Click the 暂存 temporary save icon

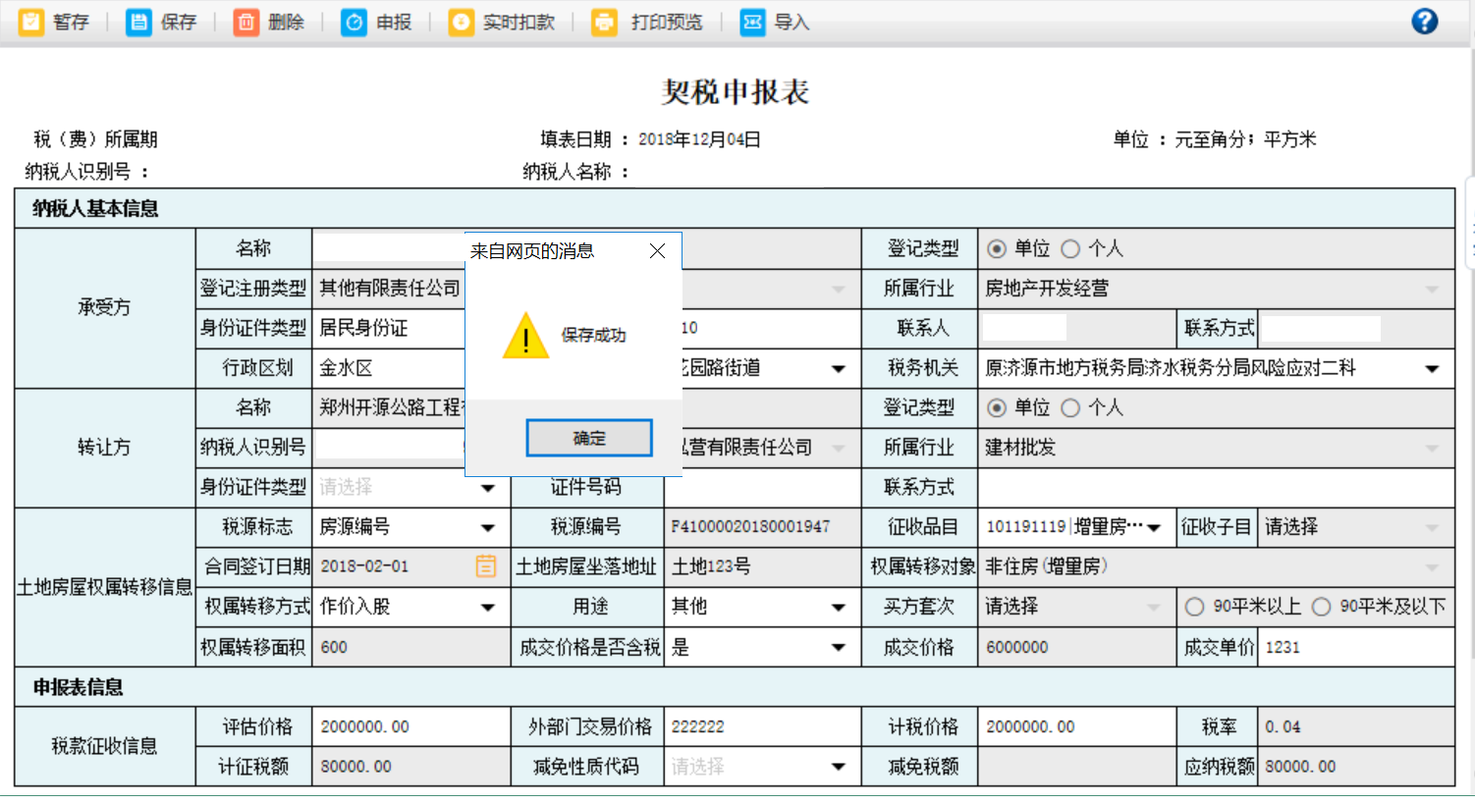[x=31, y=22]
